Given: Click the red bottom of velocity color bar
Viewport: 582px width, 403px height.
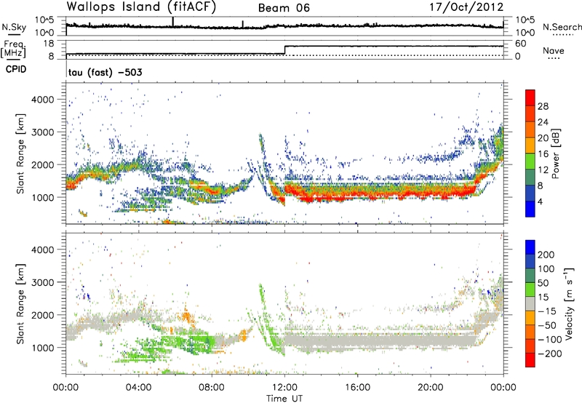Looking at the screenshot, I should pyautogui.click(x=530, y=360).
